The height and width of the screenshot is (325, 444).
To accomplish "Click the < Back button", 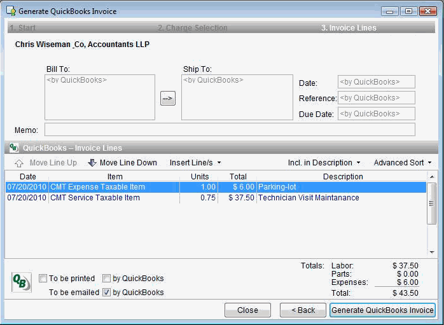I will click(x=303, y=310).
